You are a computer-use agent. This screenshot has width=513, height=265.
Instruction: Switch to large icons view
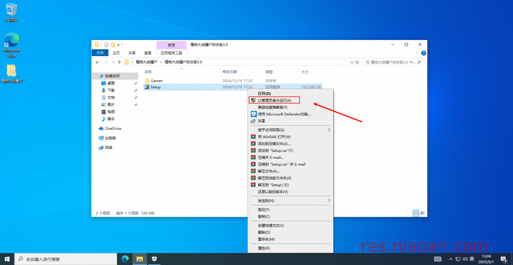[x=422, y=213]
